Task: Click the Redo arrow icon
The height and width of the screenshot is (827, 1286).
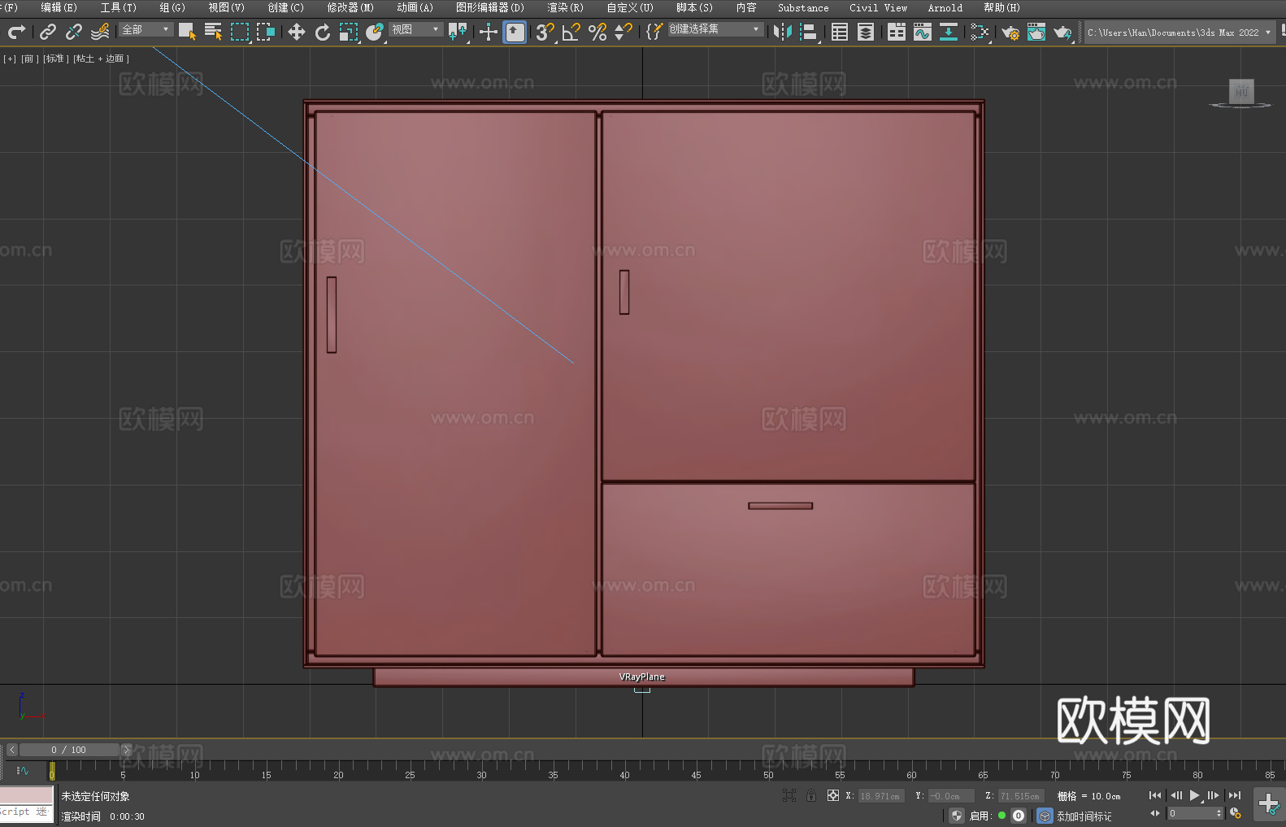Action: pyautogui.click(x=16, y=32)
